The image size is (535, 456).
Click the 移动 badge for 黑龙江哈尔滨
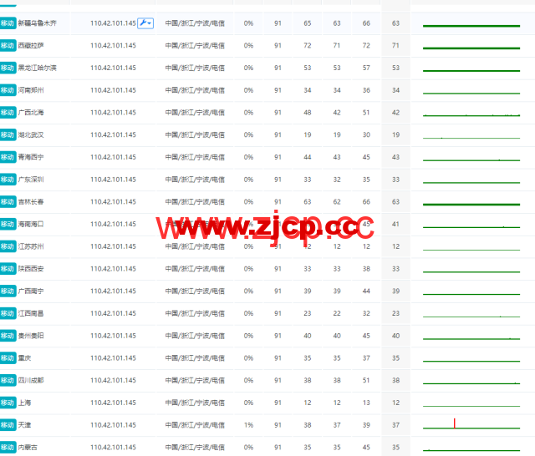click(8, 68)
